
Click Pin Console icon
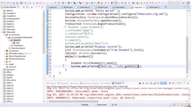tap(170, 83)
